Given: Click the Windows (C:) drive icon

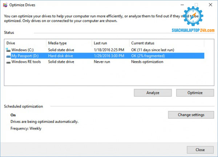Looking at the screenshot, I should 8,50.
